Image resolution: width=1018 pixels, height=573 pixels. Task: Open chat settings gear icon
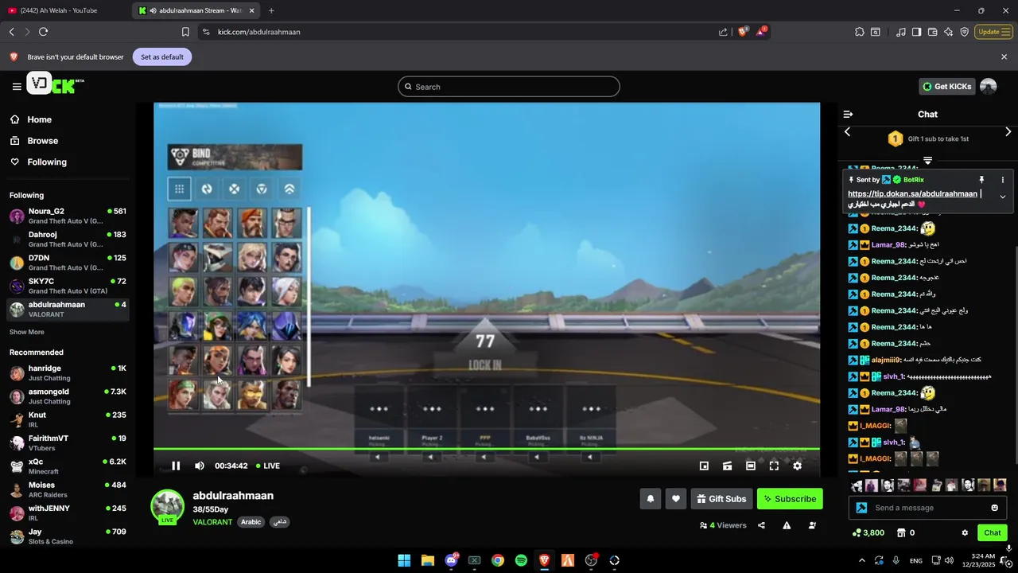pos(965,532)
